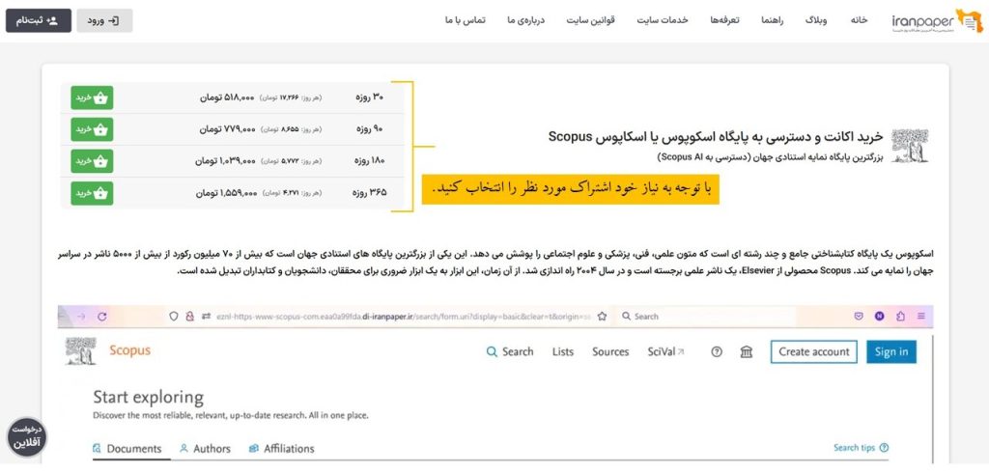Click the extensions puzzle icon

pyautogui.click(x=900, y=317)
